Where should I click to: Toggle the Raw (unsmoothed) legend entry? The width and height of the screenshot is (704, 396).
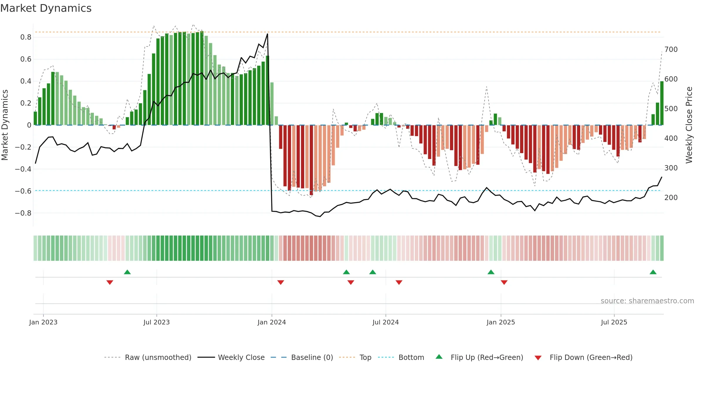(148, 357)
